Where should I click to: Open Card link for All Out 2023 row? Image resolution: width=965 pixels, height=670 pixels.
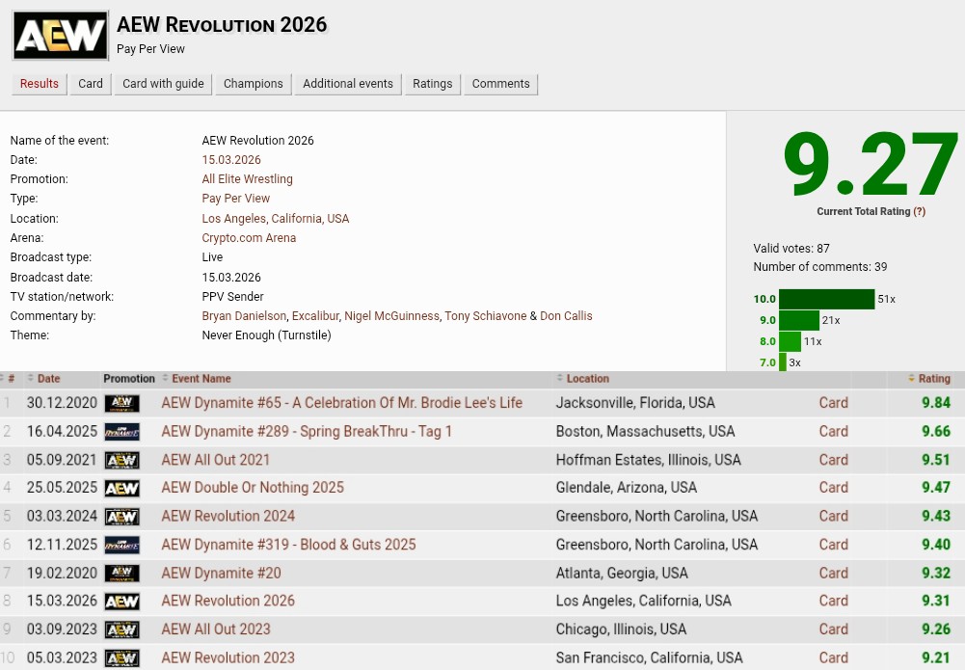[x=833, y=630]
